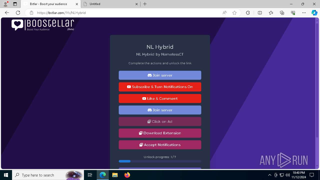The image size is (320, 180).
Task: Open the Extensions puzzle icon
Action: point(248,13)
